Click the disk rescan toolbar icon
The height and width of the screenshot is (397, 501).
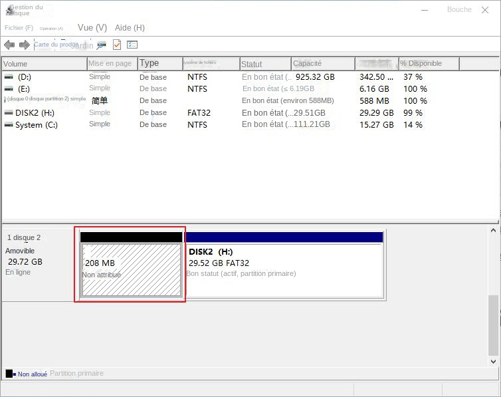(102, 45)
